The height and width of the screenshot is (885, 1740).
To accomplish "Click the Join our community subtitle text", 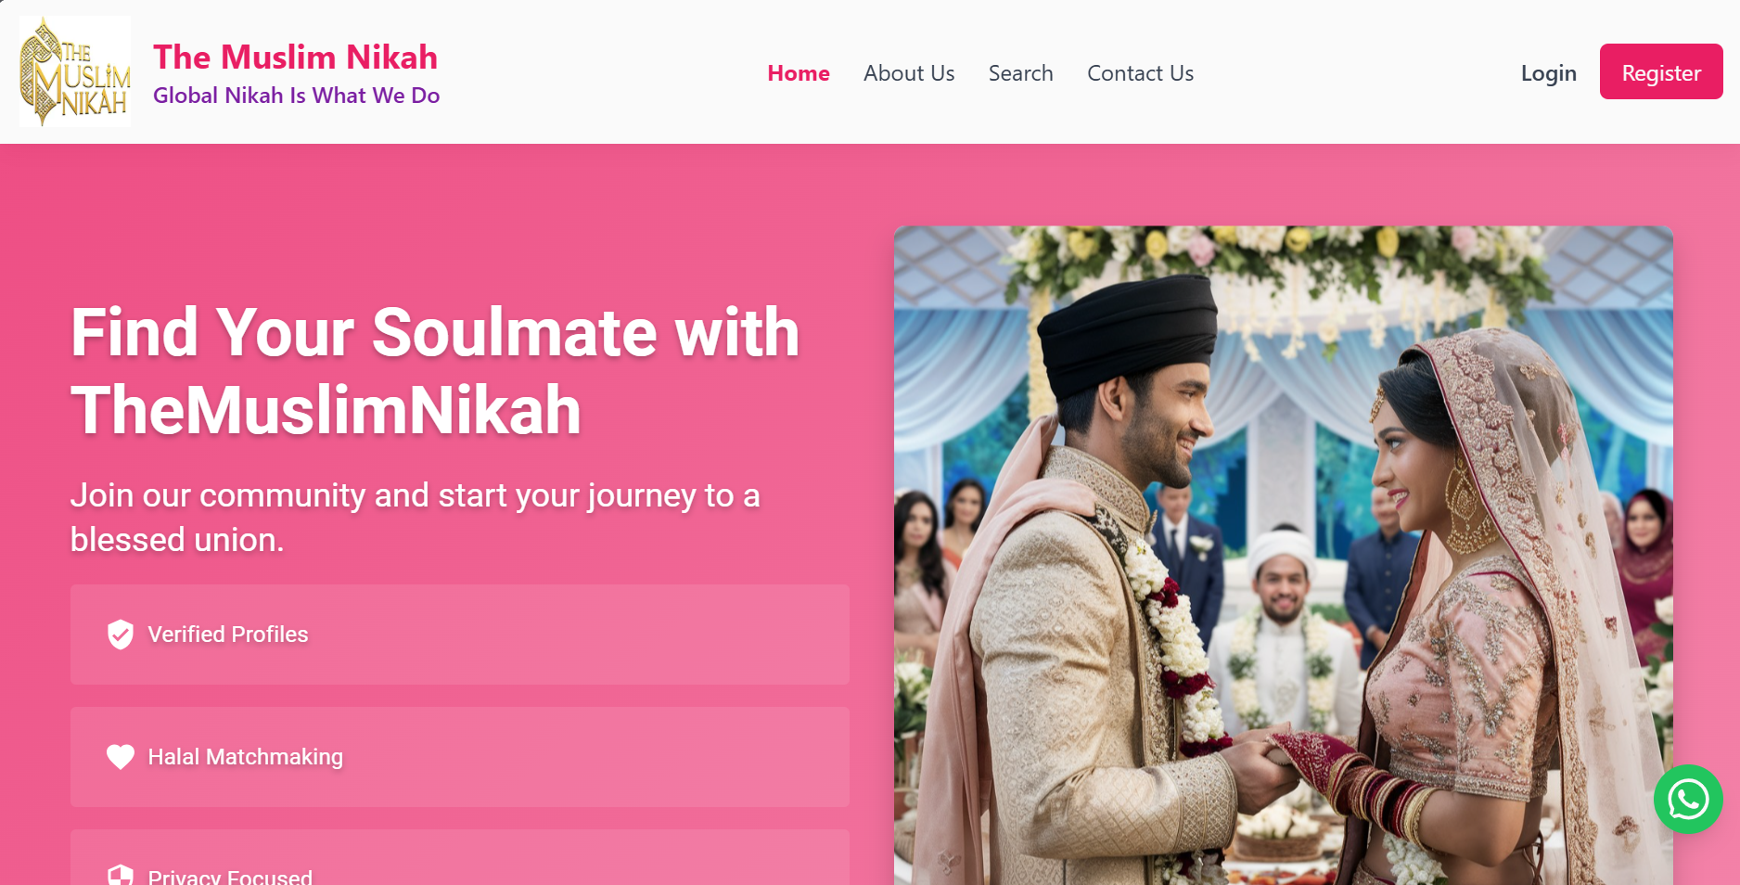I will [x=416, y=518].
